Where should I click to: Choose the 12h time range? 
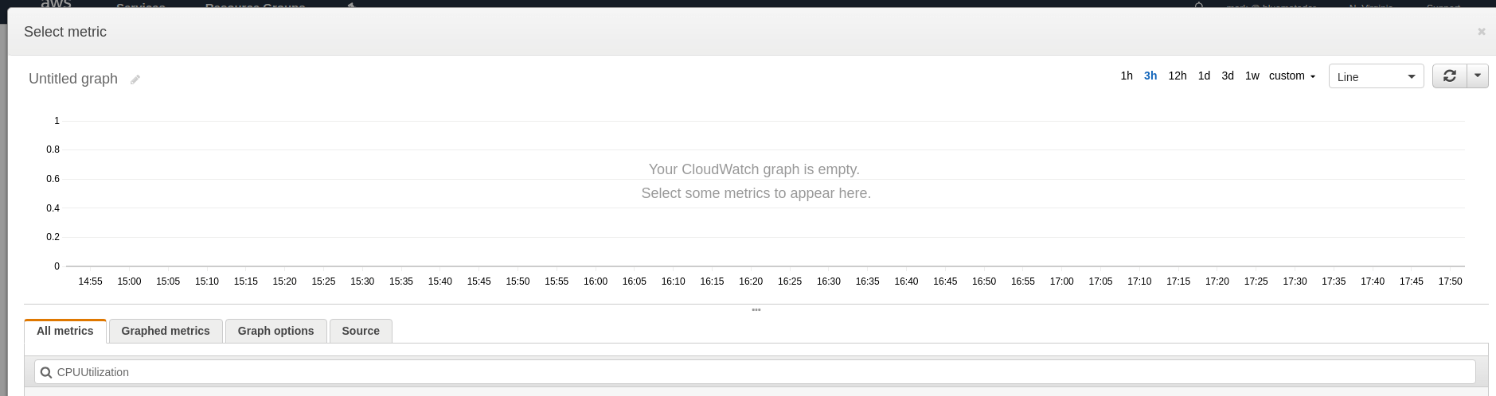[1178, 76]
